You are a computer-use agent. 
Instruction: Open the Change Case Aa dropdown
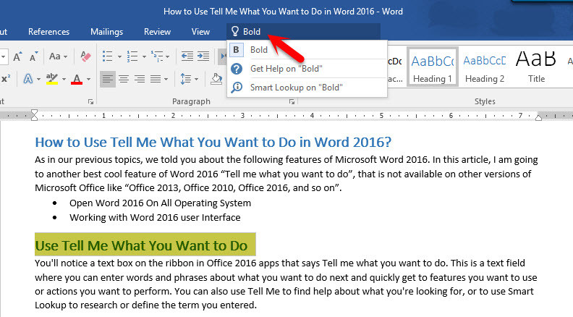tap(58, 56)
